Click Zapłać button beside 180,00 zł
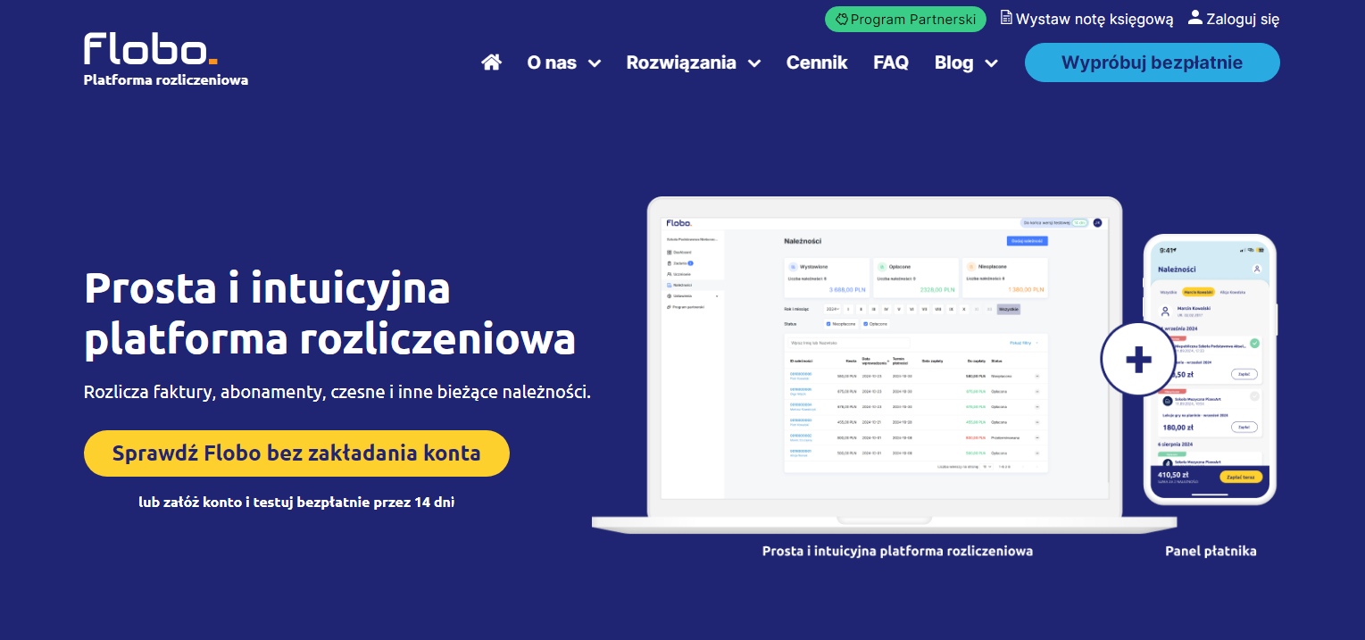 [x=1244, y=427]
